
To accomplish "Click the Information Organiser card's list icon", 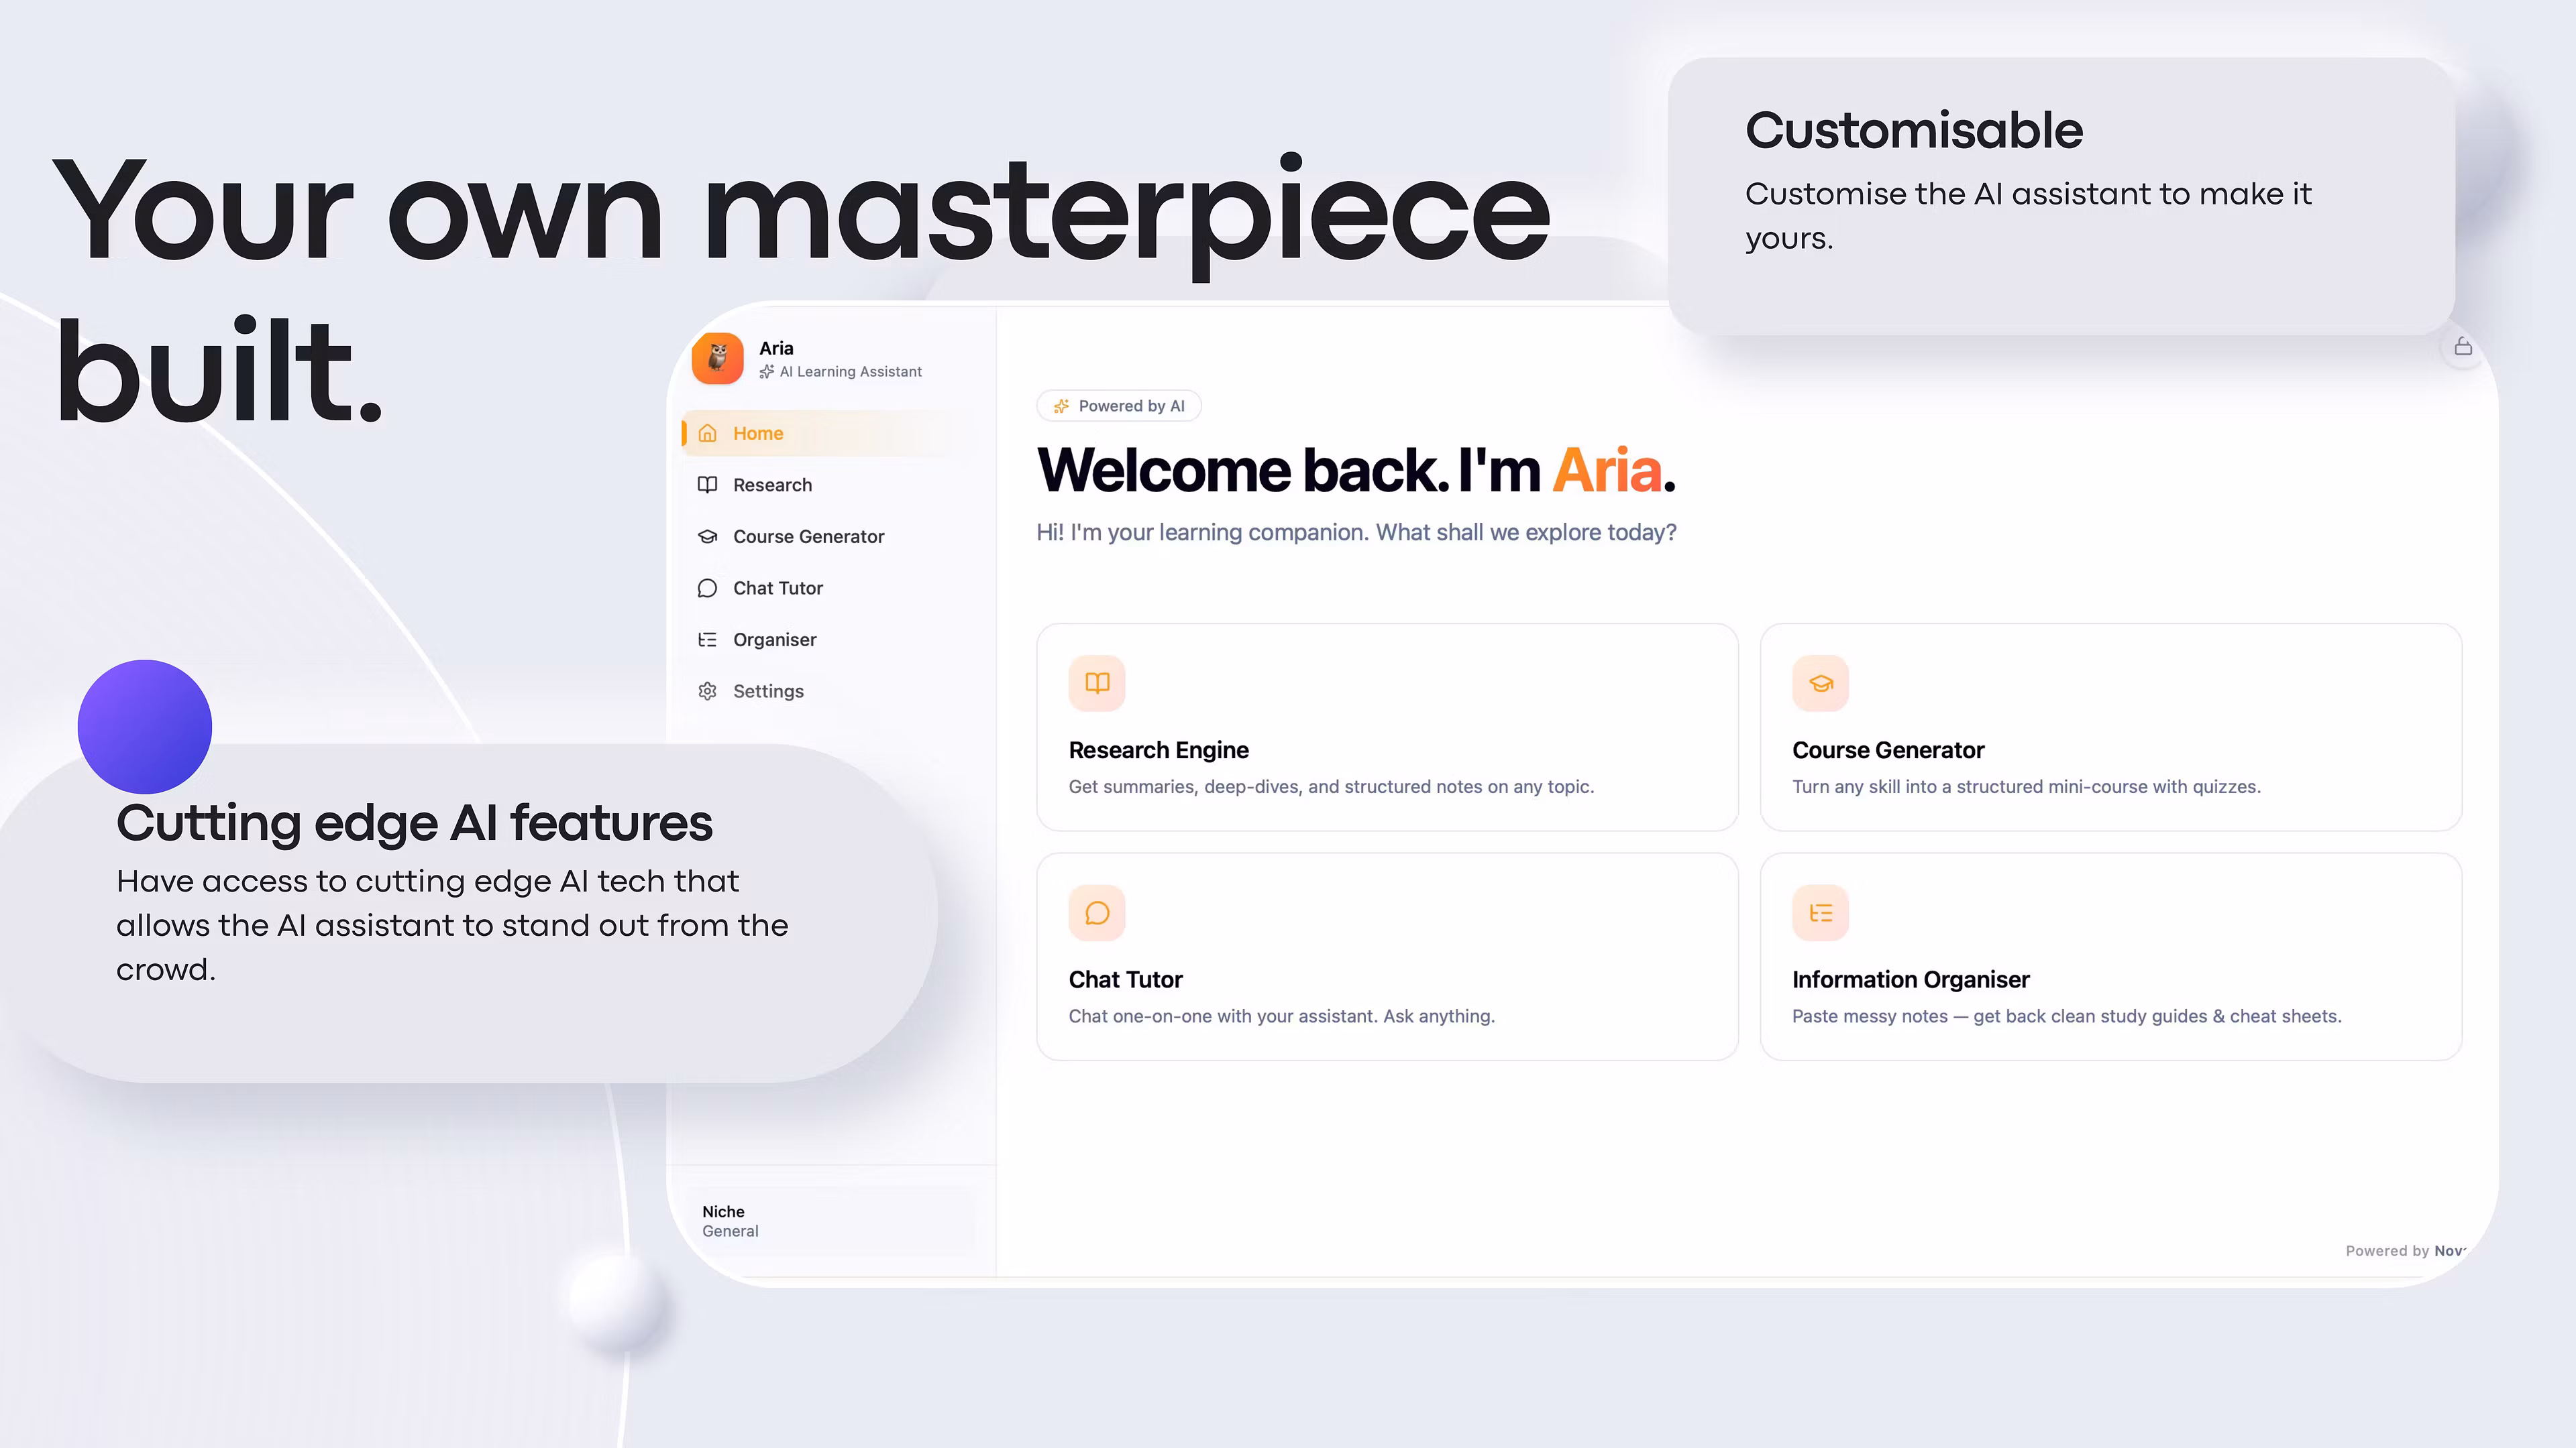I will [1820, 913].
